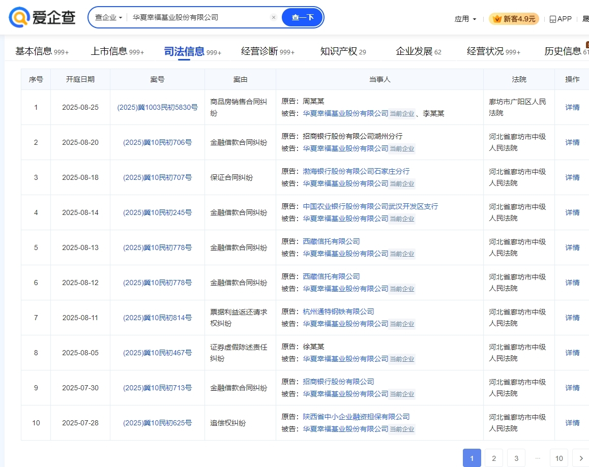Go to pagination page 3
The height and width of the screenshot is (467, 589).
[x=516, y=458]
